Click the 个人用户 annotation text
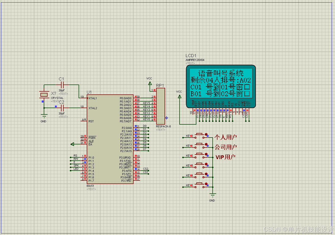 click(x=226, y=137)
